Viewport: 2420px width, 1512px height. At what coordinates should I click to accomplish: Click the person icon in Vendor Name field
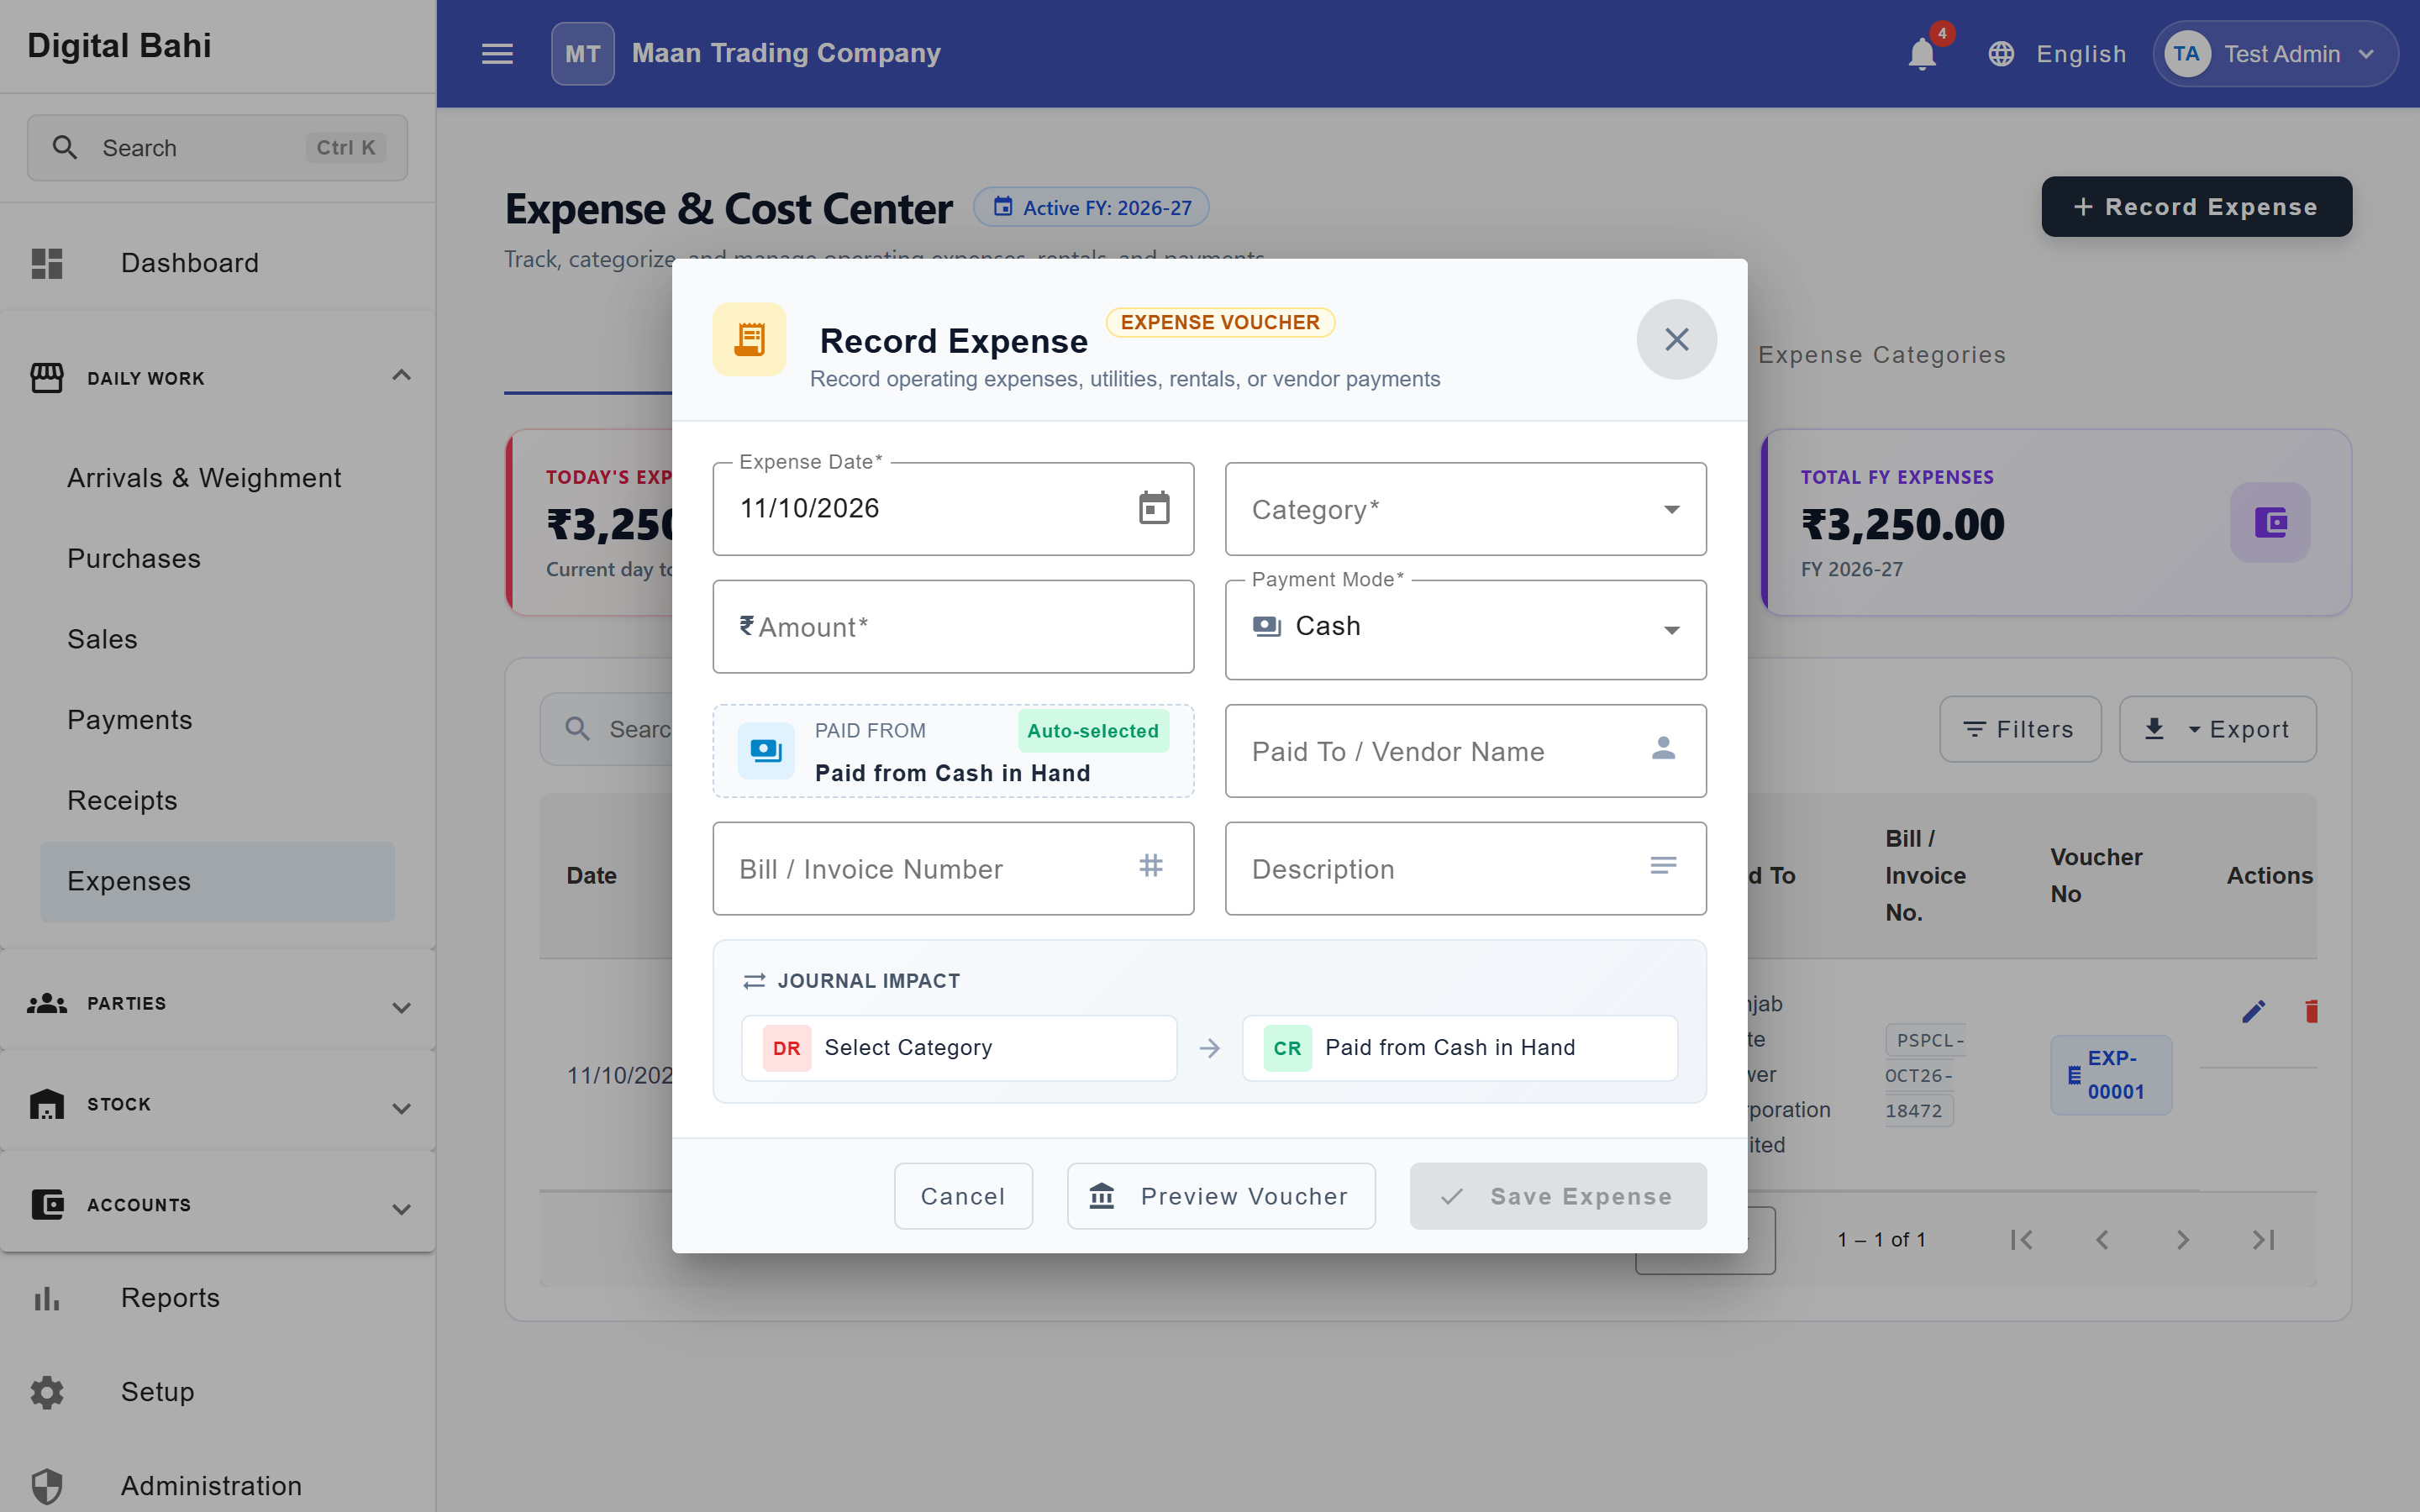tap(1663, 749)
